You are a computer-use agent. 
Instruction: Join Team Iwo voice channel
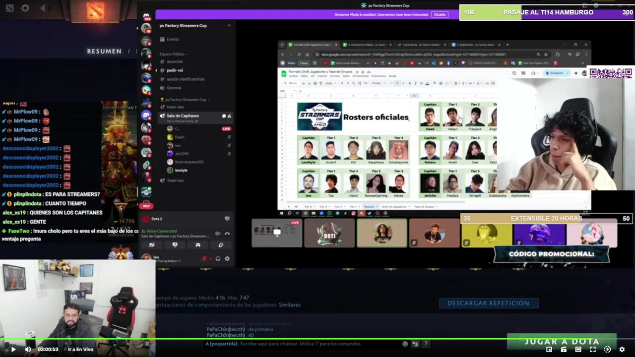[x=175, y=180]
